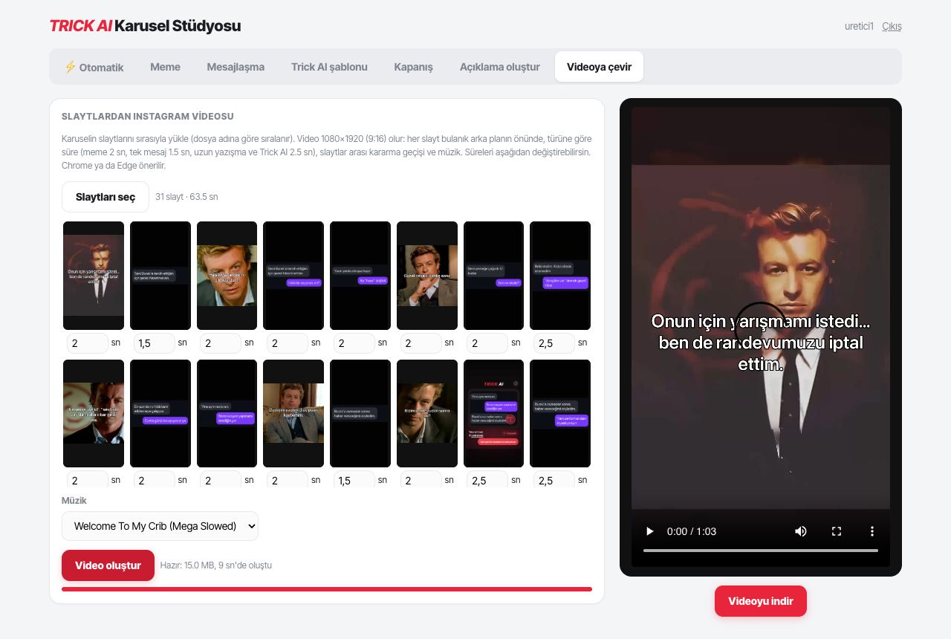Click the Çıkış logout link
951x639 pixels.
click(892, 26)
